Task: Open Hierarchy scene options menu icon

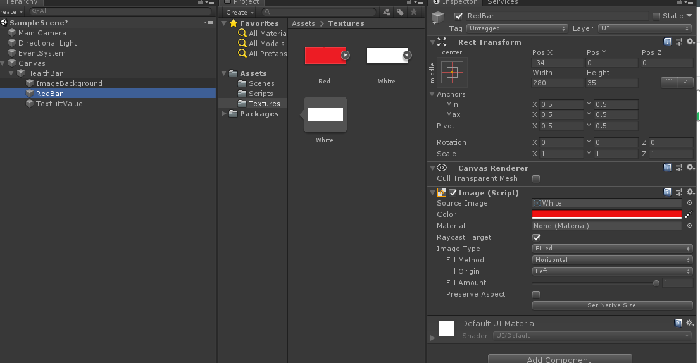Action: tap(208, 22)
